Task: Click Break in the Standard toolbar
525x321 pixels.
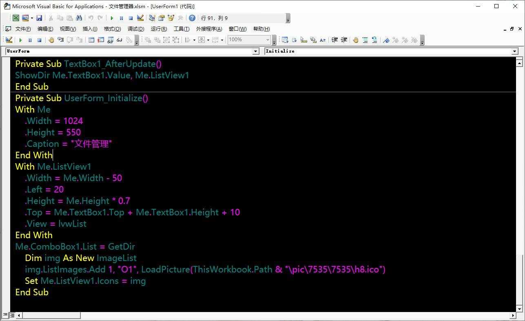Action: tap(121, 18)
